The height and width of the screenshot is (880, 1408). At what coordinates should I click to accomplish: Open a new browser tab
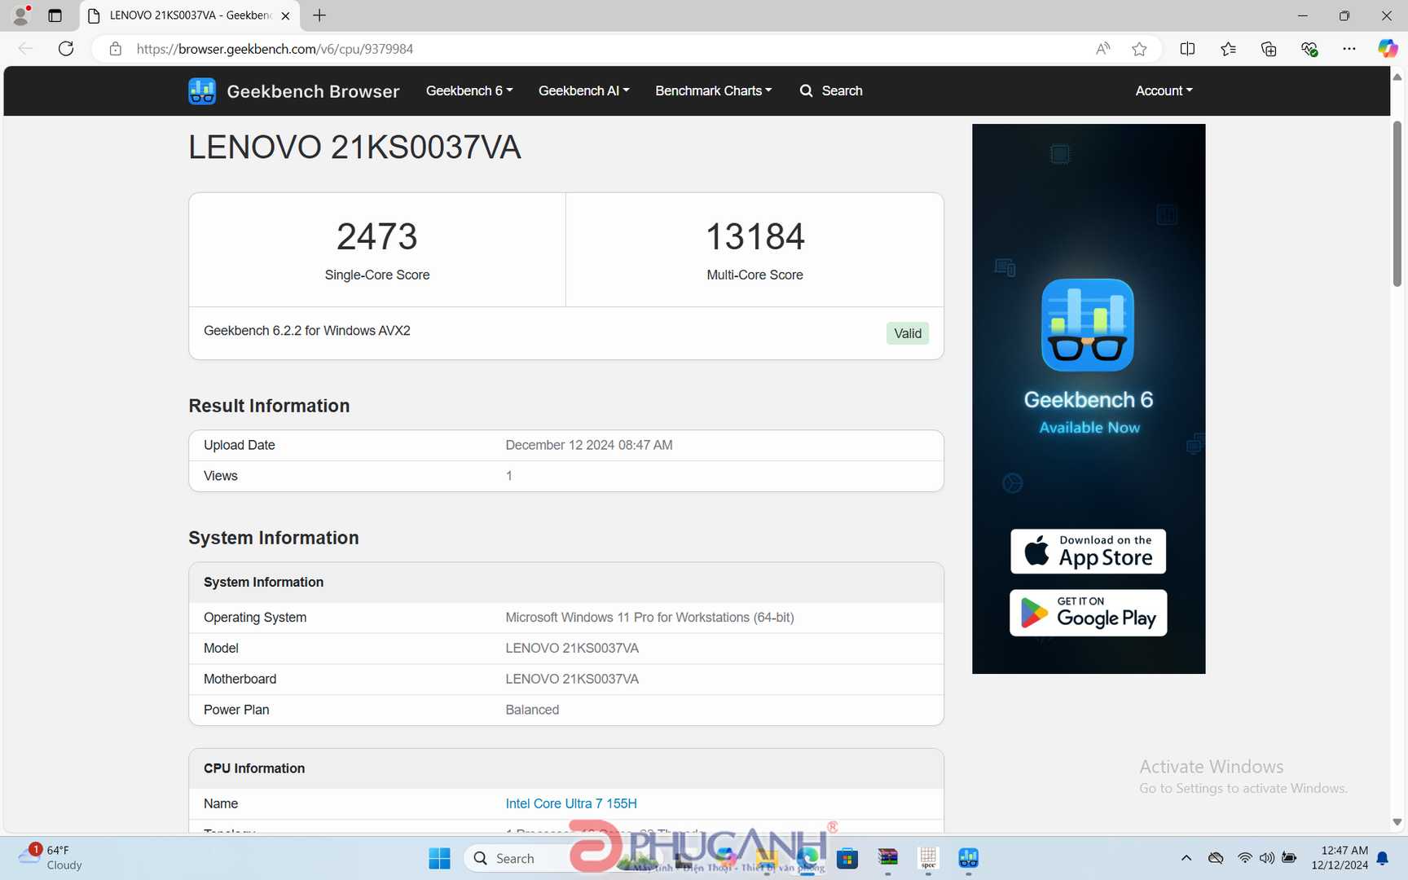tap(319, 15)
